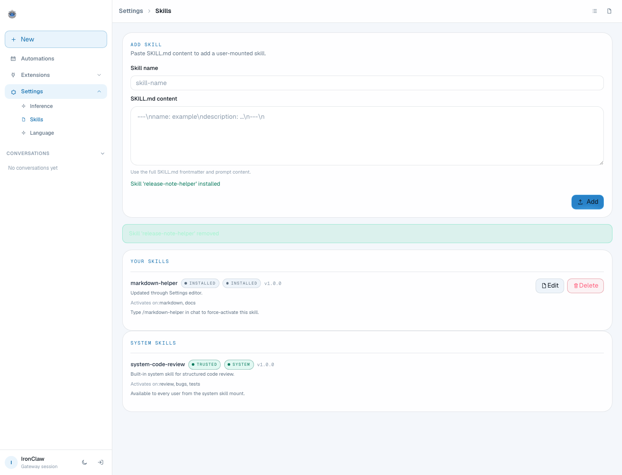Click the IronClaw logo icon
This screenshot has height=475, width=622.
point(12,14)
